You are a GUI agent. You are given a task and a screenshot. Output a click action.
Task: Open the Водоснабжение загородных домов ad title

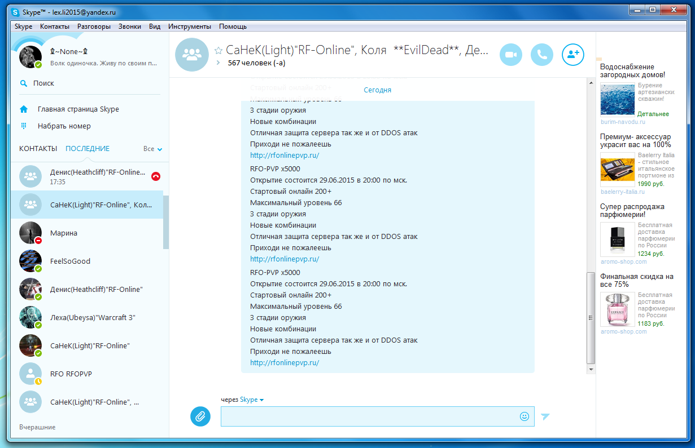click(633, 70)
